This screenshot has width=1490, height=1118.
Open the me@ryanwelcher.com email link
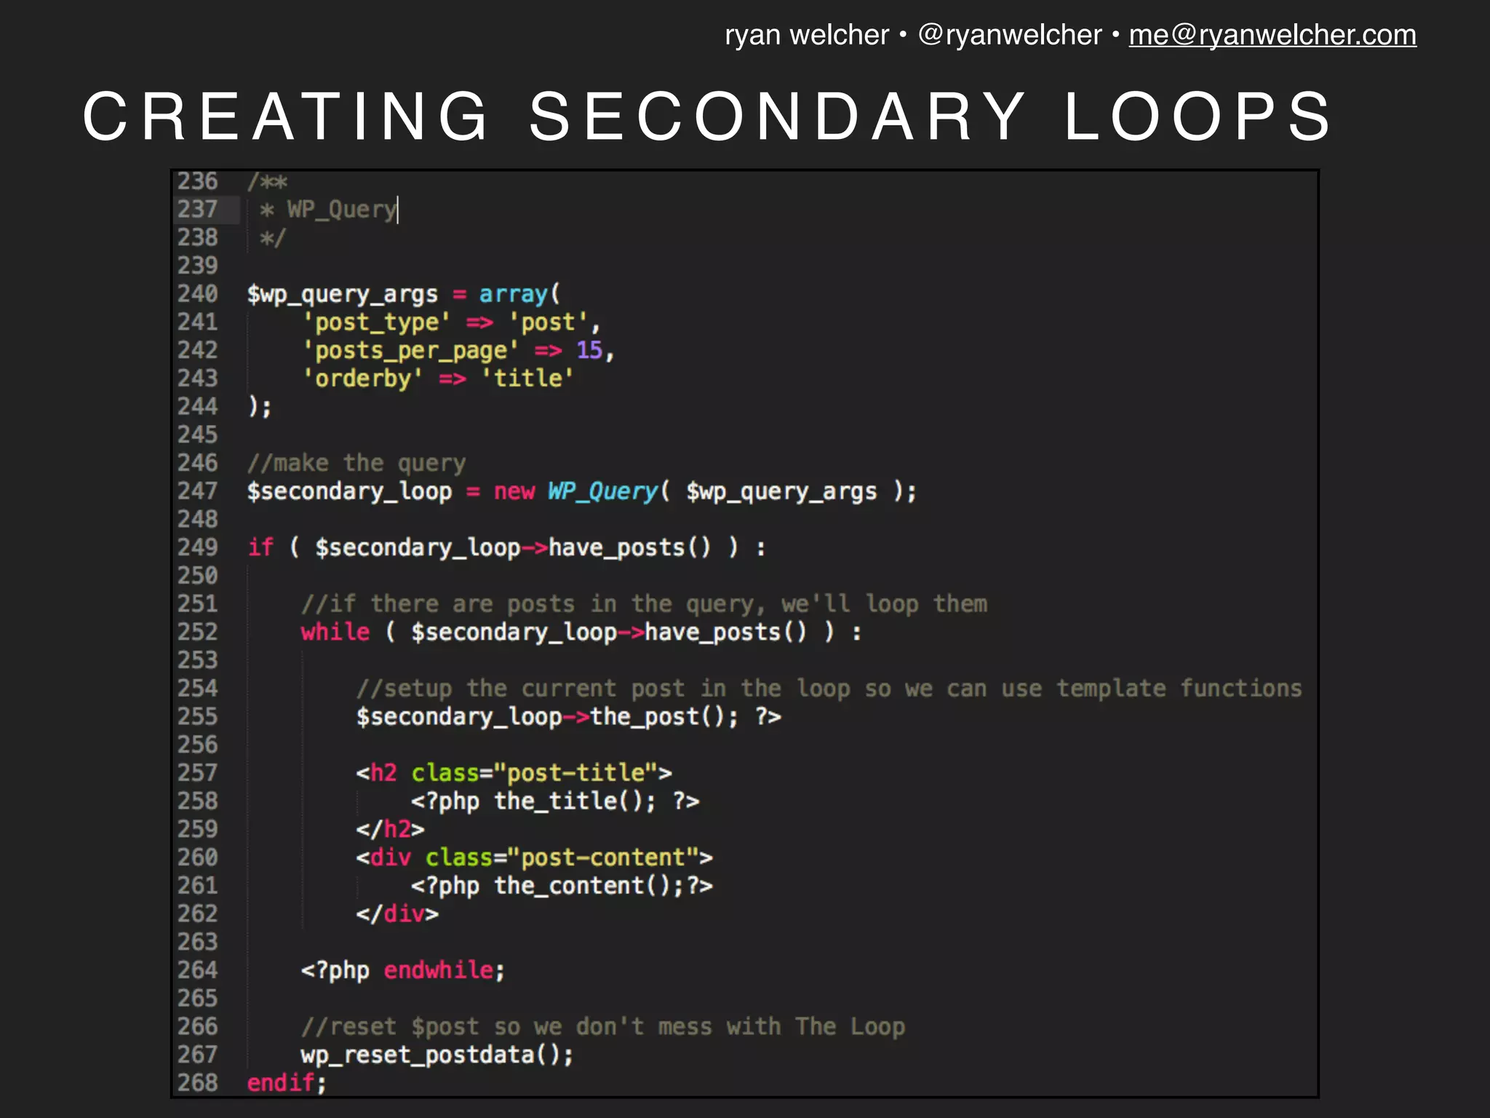(1272, 35)
